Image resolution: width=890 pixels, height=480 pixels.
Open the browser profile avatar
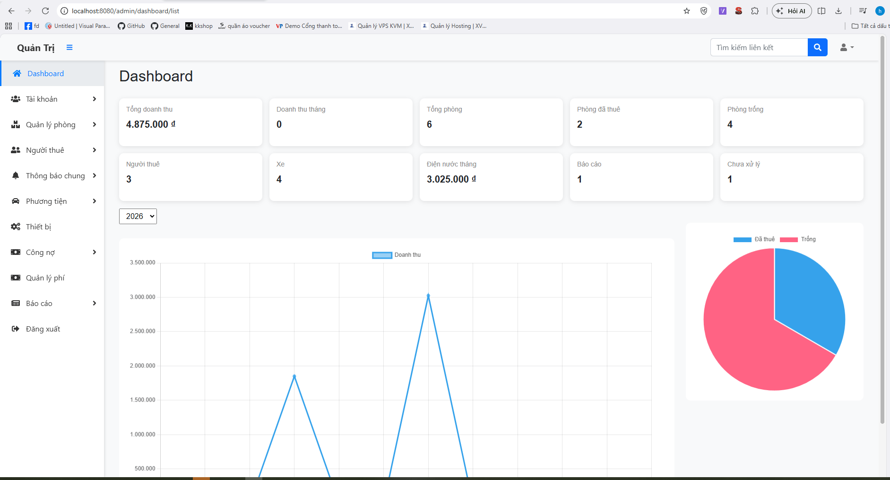coord(880,11)
